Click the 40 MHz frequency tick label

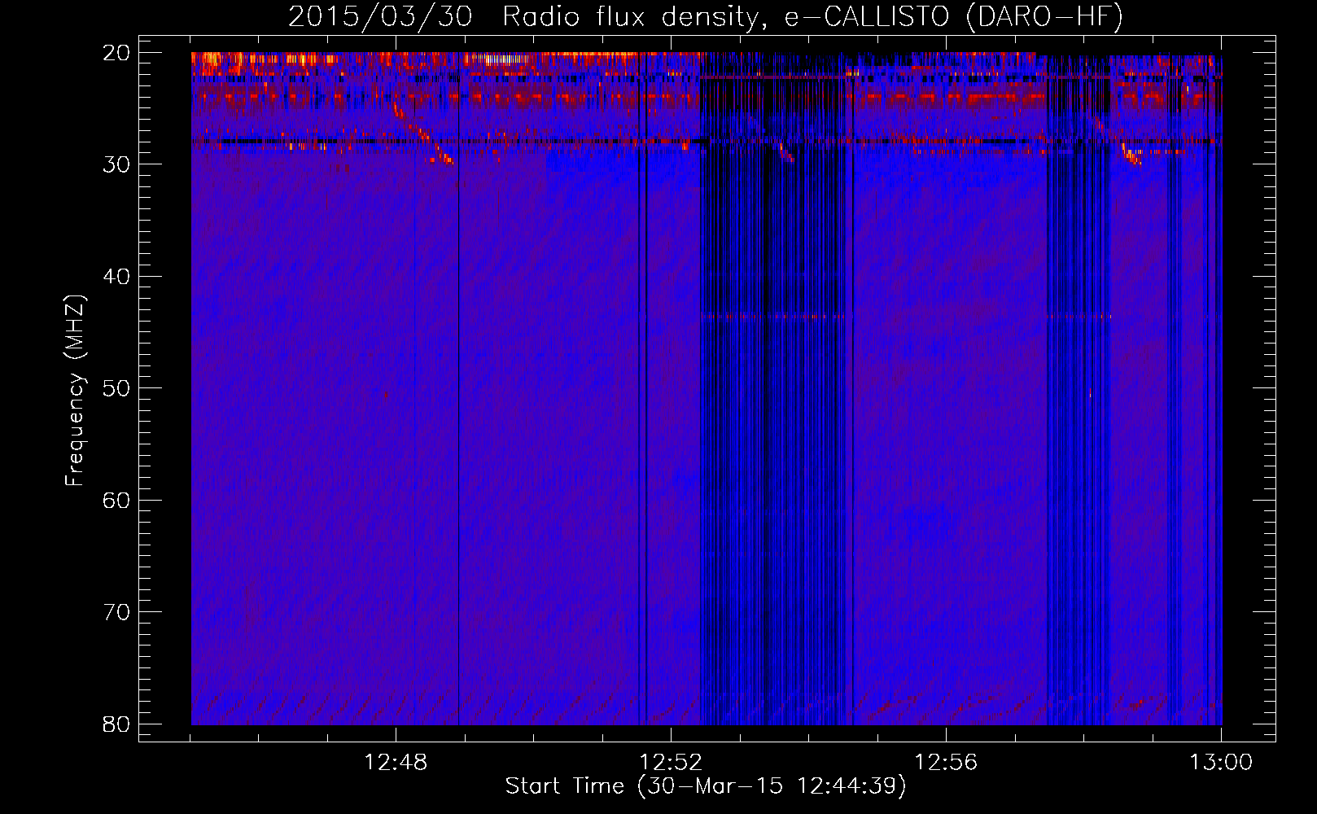click(x=116, y=277)
